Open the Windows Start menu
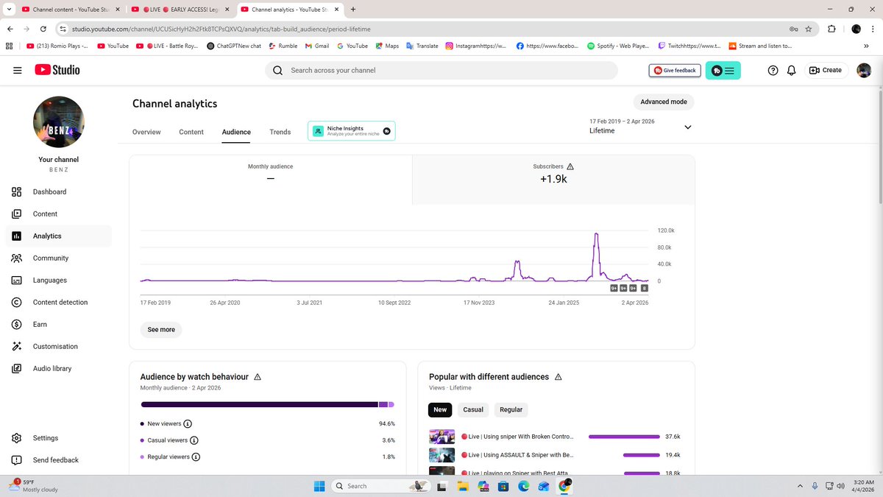The width and height of the screenshot is (883, 497). pos(319,486)
